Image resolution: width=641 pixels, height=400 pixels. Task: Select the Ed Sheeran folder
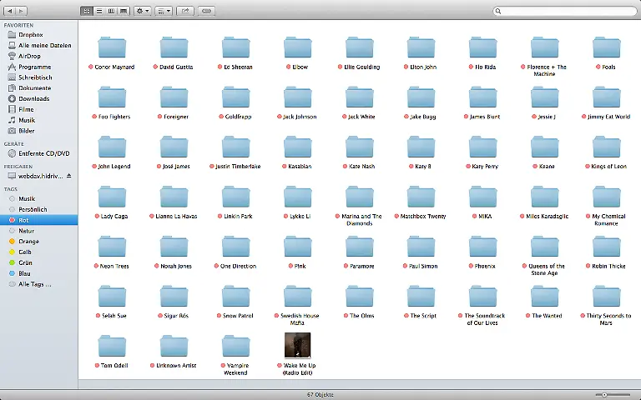click(x=236, y=47)
